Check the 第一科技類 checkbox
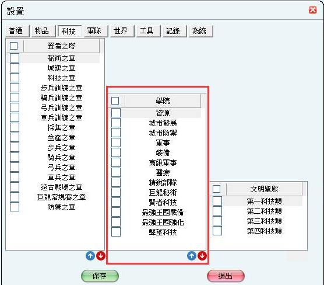Image resolution: width=324 pixels, height=285 pixels. 217,201
